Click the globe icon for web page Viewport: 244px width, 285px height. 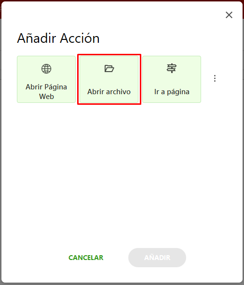[x=46, y=69]
